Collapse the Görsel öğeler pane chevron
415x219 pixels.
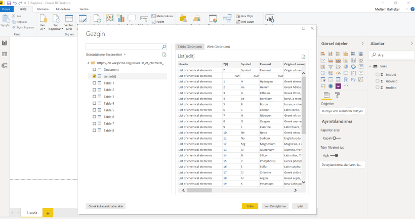point(362,44)
